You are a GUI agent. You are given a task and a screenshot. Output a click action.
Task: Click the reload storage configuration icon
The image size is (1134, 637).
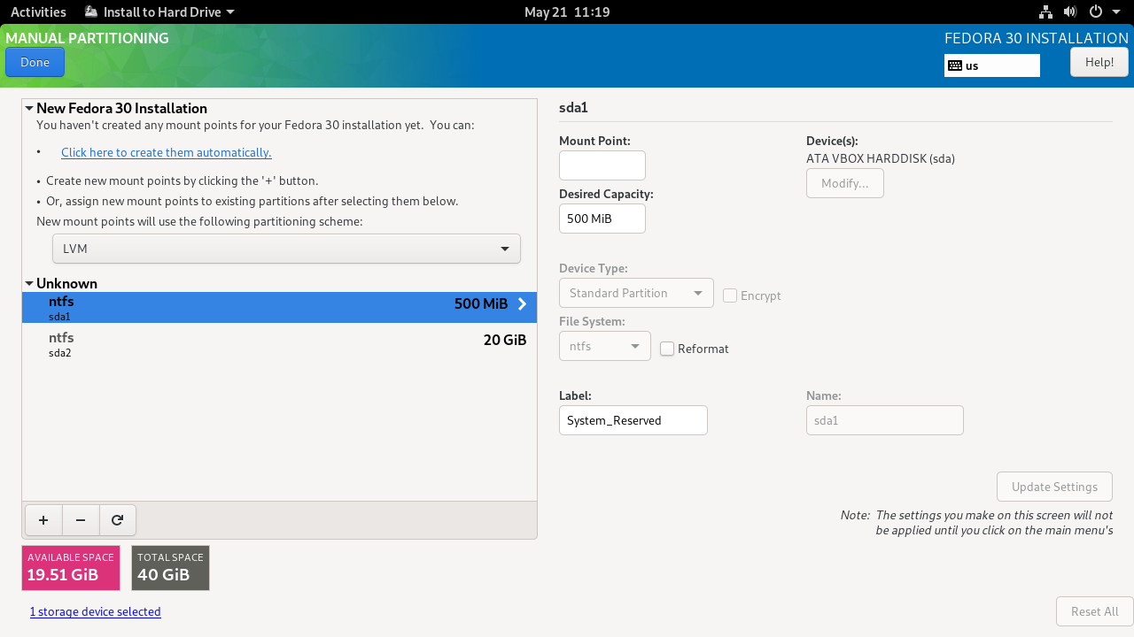[x=117, y=520]
